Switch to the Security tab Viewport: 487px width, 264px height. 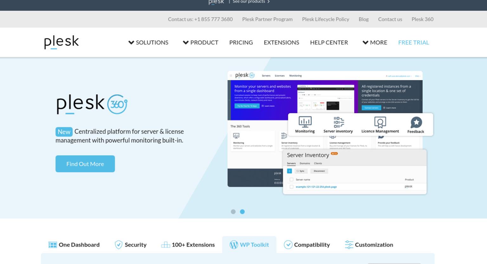131,245
